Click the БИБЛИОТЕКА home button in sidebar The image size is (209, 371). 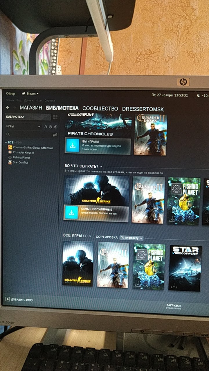(x=28, y=117)
